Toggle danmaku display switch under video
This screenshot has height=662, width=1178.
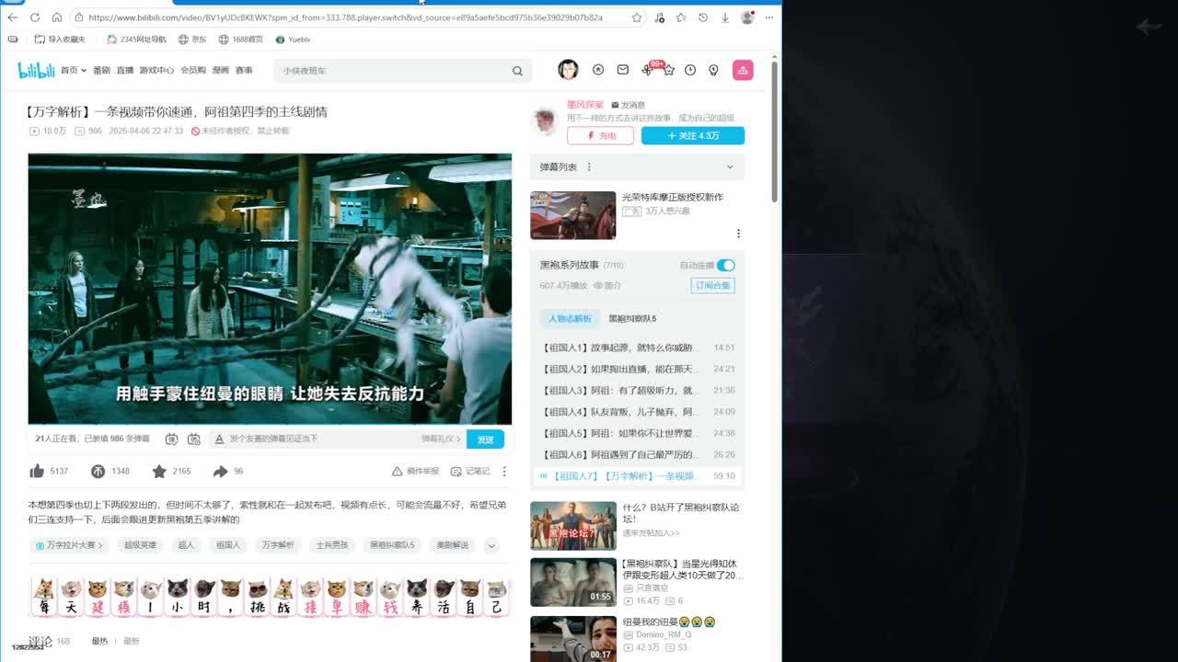171,439
